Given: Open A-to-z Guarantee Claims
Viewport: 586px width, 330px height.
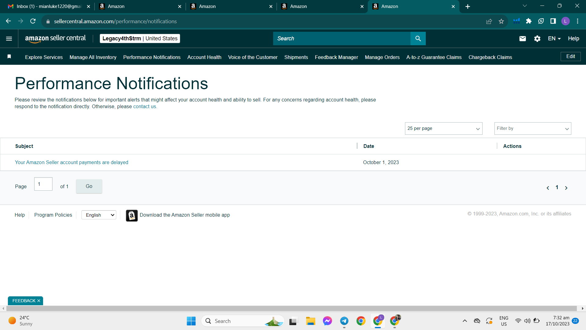Looking at the screenshot, I should (434, 57).
